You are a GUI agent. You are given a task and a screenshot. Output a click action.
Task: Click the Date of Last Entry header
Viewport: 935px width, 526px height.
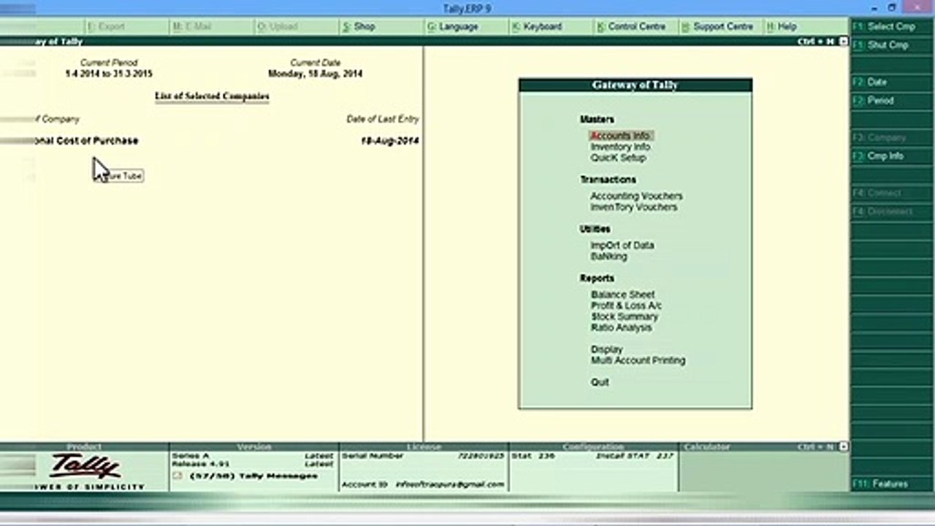point(383,119)
